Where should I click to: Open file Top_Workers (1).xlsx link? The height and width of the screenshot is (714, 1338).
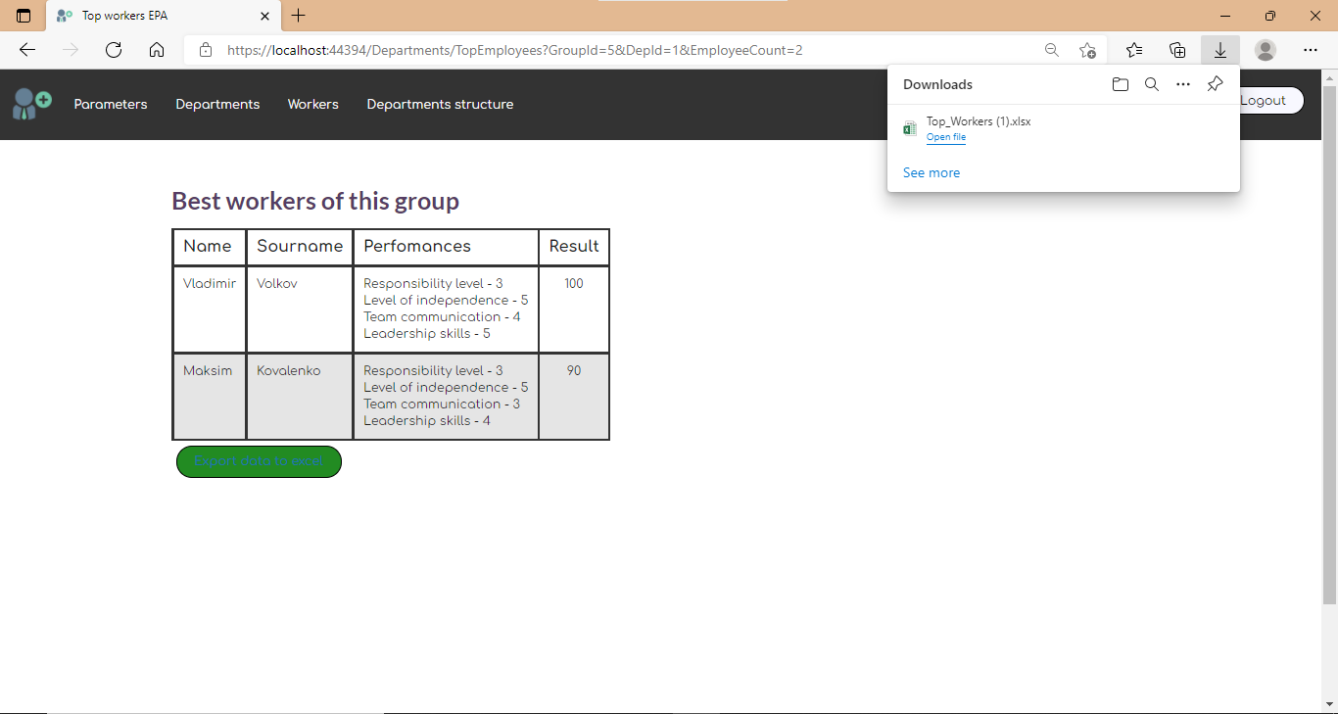946,137
